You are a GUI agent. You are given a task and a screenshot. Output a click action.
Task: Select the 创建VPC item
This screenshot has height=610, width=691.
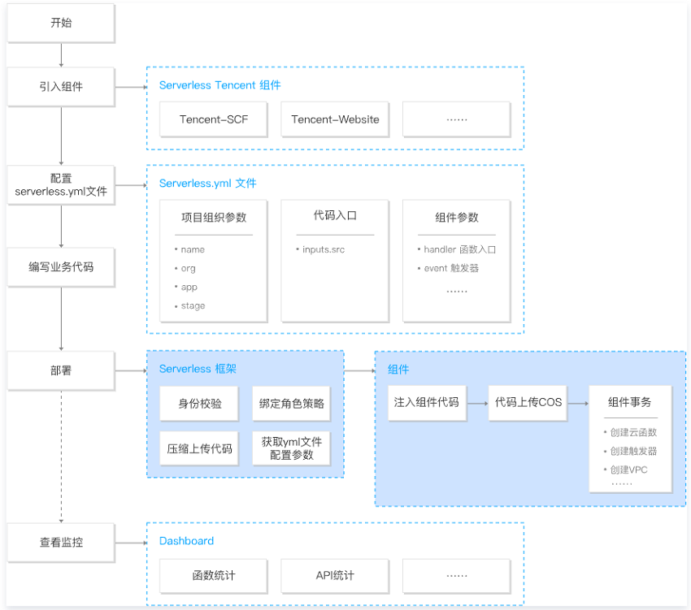click(628, 469)
